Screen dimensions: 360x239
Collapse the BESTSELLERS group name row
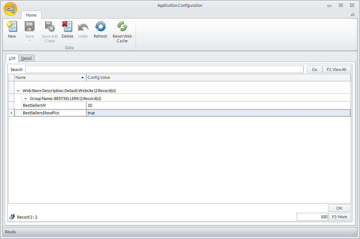pos(26,99)
